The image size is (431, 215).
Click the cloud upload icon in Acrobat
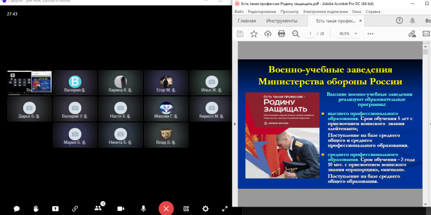pos(268,34)
